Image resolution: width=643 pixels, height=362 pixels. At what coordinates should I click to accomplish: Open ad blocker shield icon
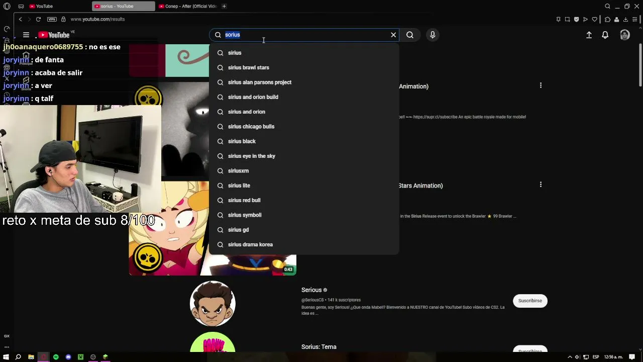pyautogui.click(x=576, y=19)
